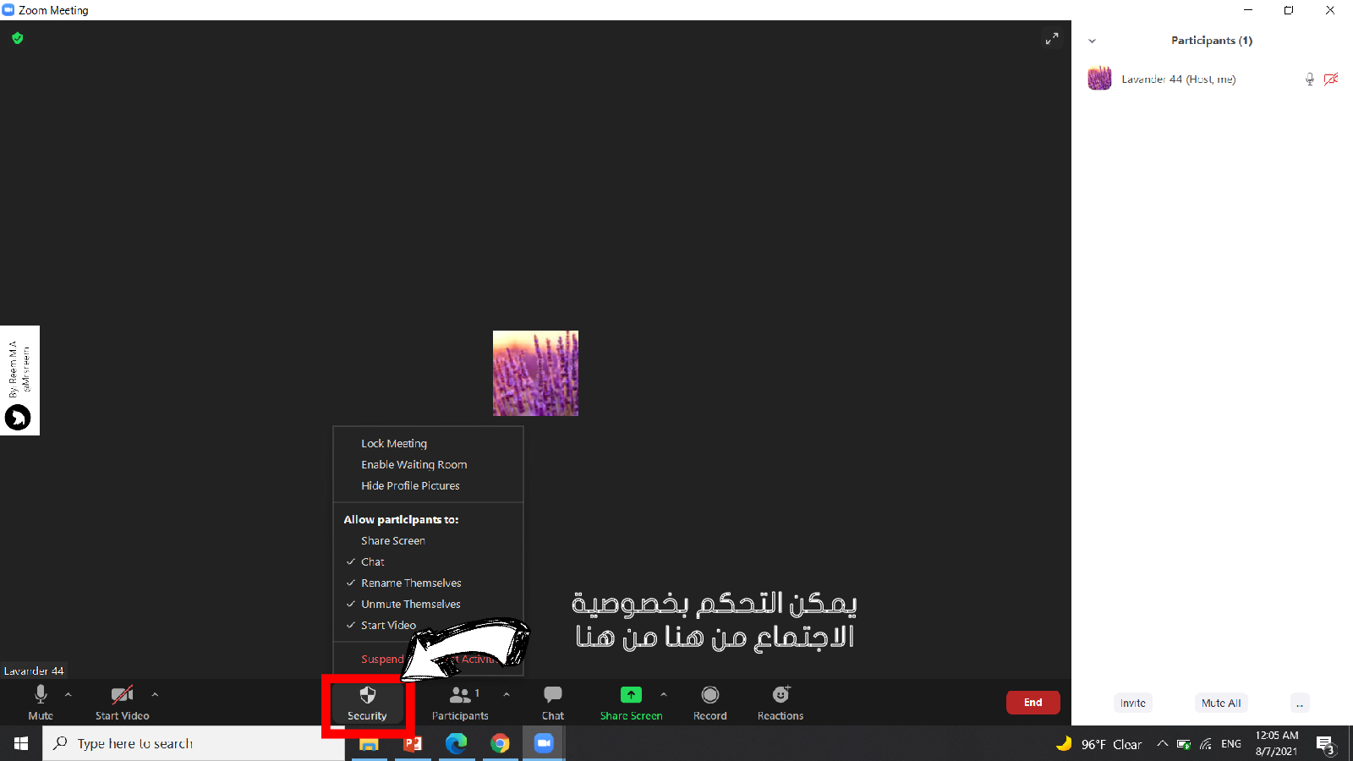Open the Reactions emoji icon

[x=781, y=695]
